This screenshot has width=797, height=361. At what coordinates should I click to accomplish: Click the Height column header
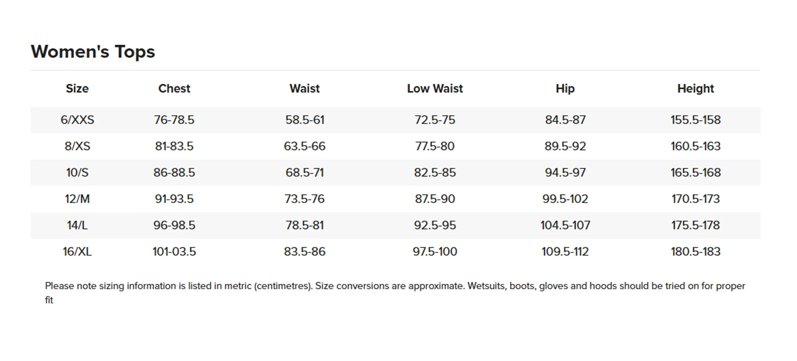pyautogui.click(x=695, y=88)
